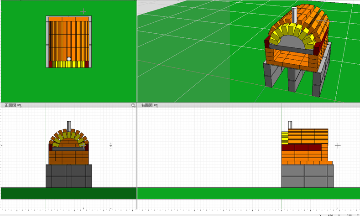Select the gray block base in front view

tap(68, 176)
